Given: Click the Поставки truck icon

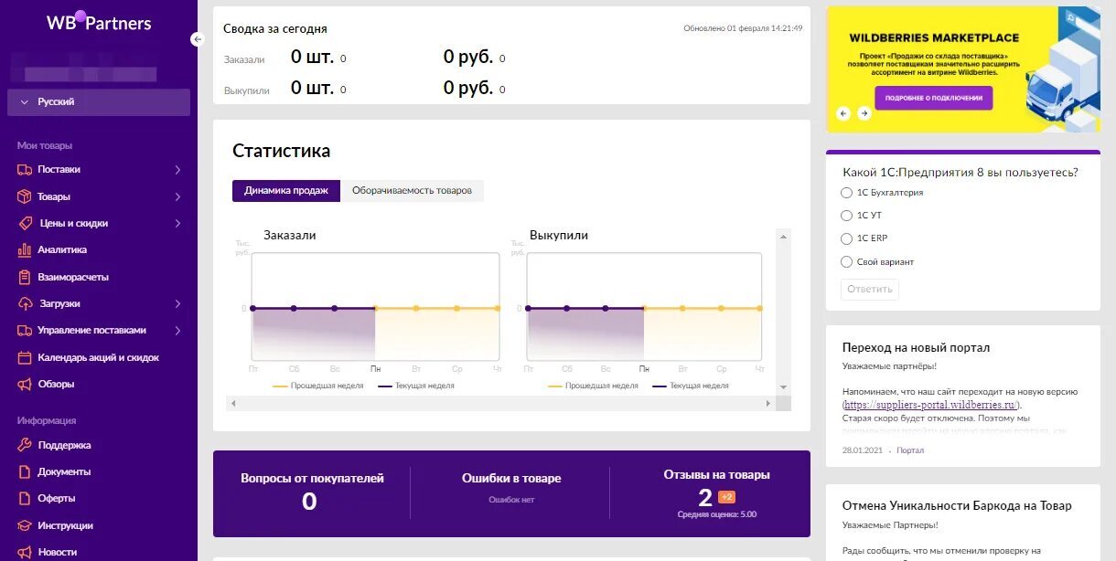Looking at the screenshot, I should point(24,170).
